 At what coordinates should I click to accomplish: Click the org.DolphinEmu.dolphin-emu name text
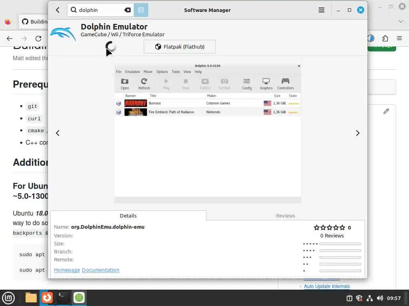click(108, 227)
